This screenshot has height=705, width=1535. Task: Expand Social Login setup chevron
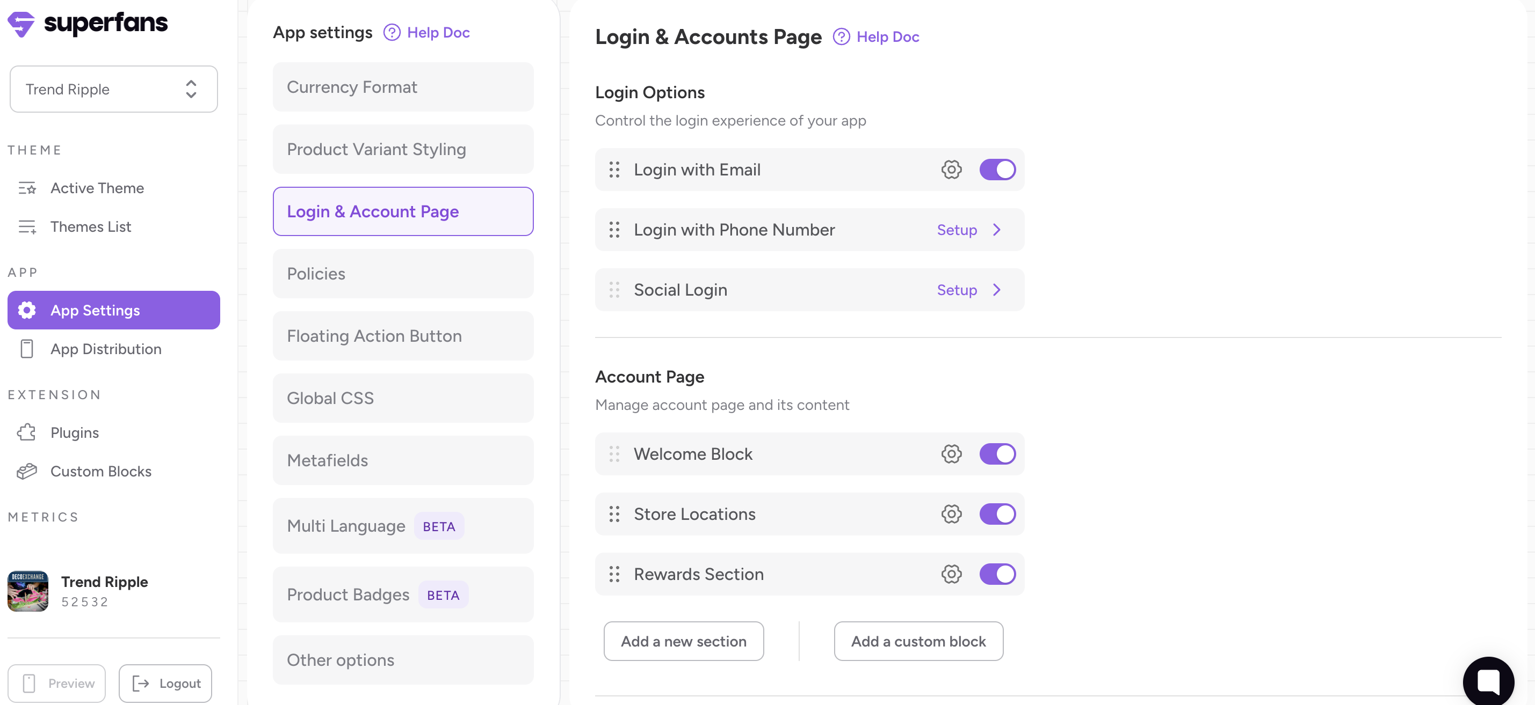click(x=996, y=290)
